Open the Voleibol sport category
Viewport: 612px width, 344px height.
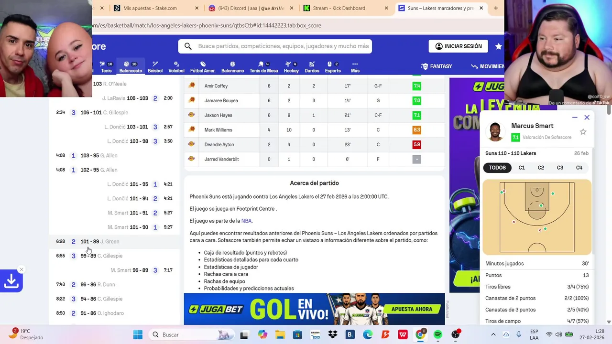[176, 67]
